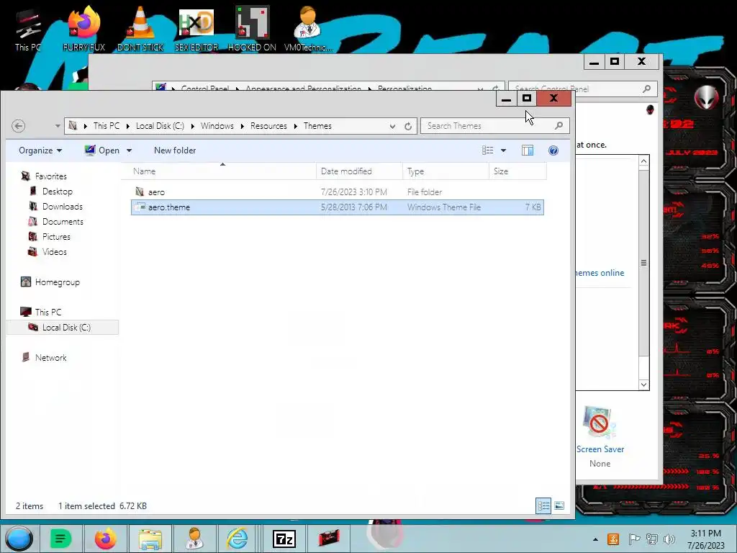Open Explorer help question mark icon
Screen dimensions: 737x553
(x=553, y=150)
